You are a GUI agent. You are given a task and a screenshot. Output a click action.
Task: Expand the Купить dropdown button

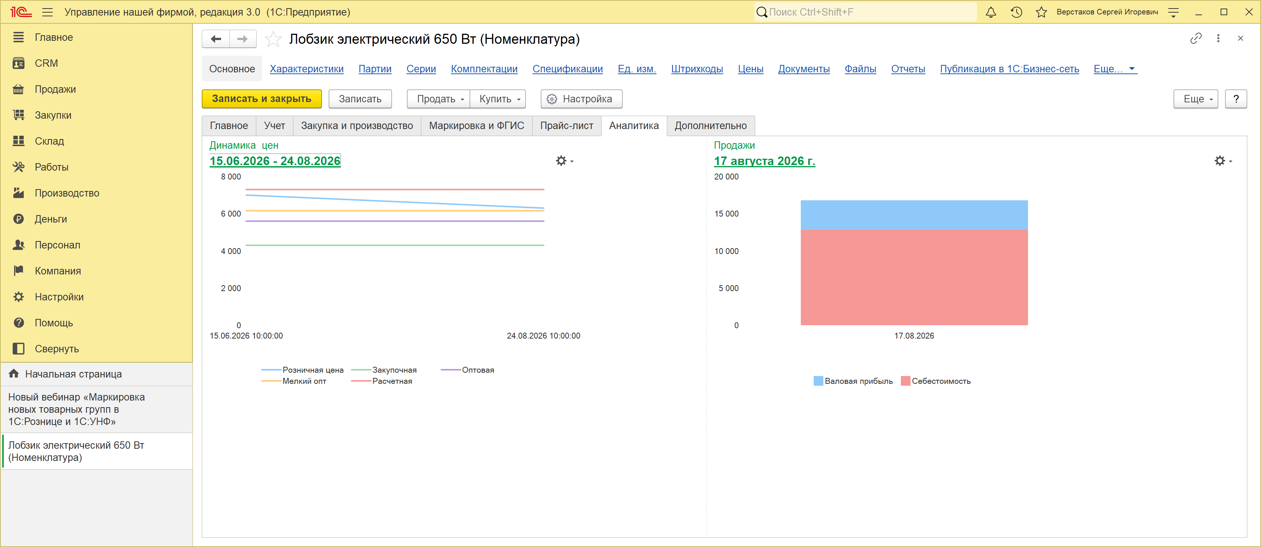(x=498, y=99)
